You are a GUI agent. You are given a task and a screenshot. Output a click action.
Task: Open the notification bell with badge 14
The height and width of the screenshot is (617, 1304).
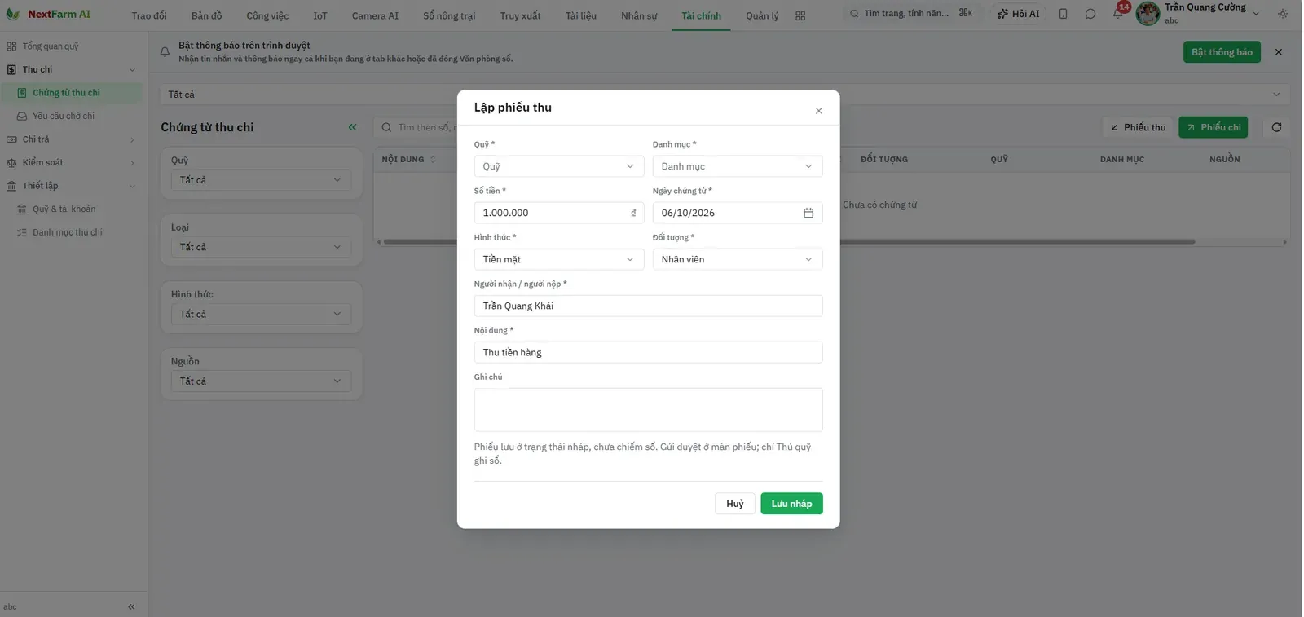(1117, 14)
